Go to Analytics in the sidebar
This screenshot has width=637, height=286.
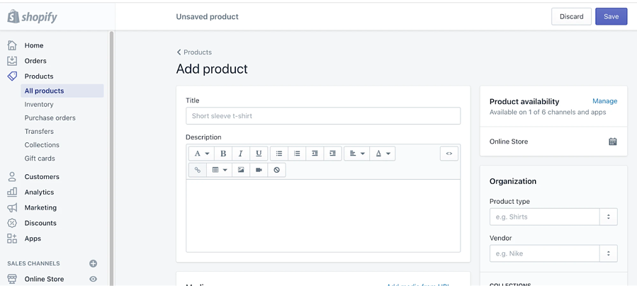coord(39,192)
